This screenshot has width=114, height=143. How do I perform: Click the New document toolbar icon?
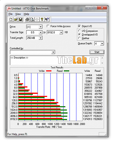point(11,19)
